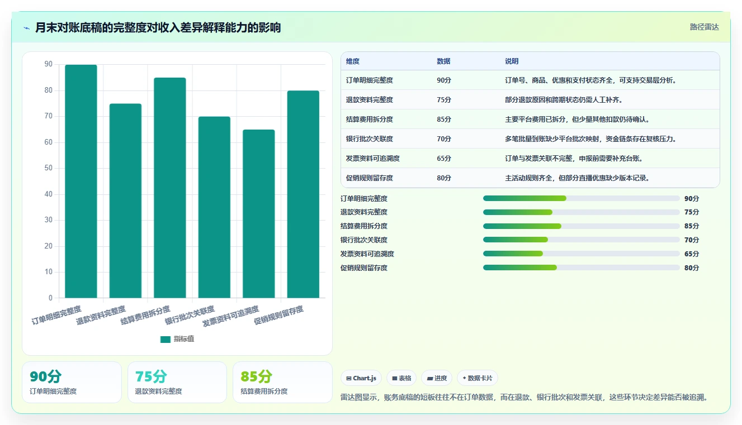This screenshot has height=425, width=742.
Task: Open the 90分 订单明细完整度 data card
Action: click(x=72, y=382)
